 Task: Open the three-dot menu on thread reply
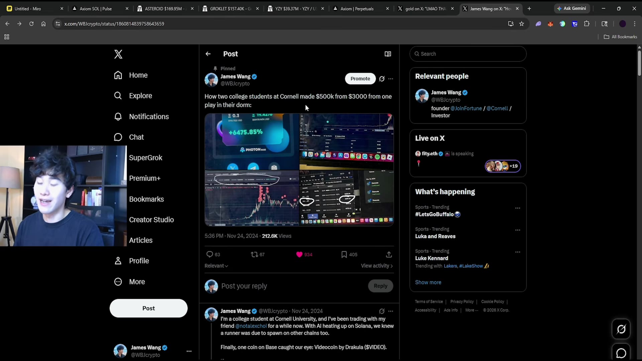391,311
